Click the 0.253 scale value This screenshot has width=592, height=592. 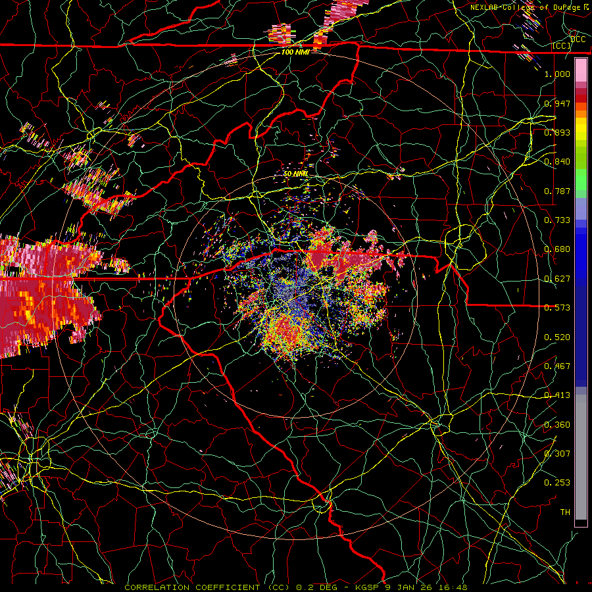557,483
